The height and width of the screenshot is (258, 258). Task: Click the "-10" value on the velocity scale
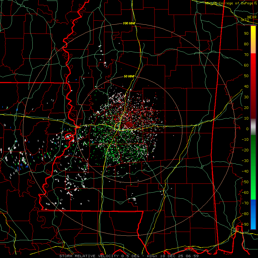point(245,140)
